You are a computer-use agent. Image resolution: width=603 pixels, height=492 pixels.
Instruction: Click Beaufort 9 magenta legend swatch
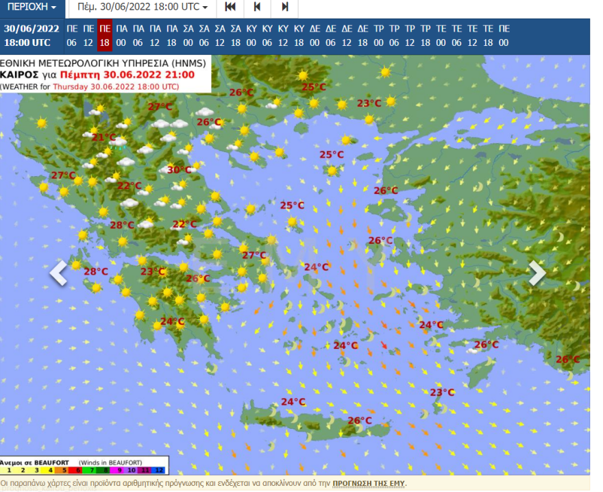pyautogui.click(x=119, y=471)
